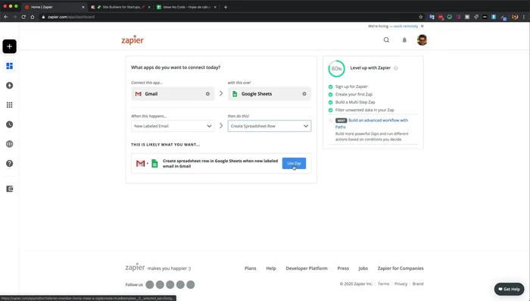Open the search magnifier icon
Image resolution: width=530 pixels, height=301 pixels.
[x=386, y=40]
